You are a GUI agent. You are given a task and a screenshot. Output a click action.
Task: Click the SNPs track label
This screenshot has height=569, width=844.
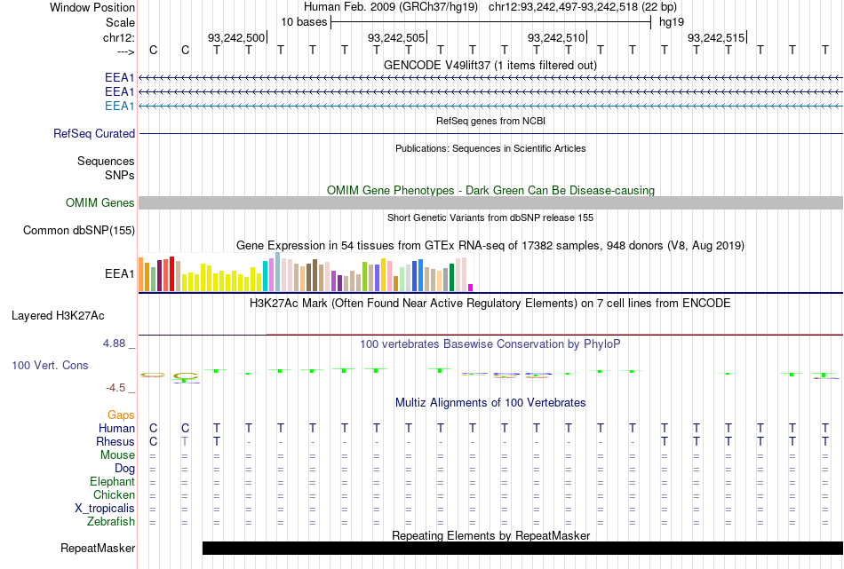point(120,175)
